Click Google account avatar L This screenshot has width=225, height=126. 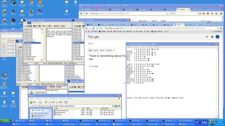pos(217,37)
